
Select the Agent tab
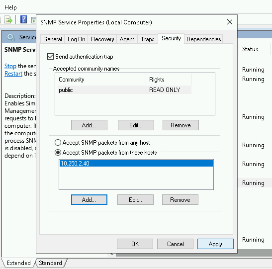[x=127, y=39]
